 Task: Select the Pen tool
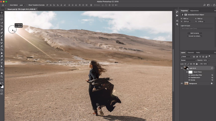[x=2, y=60]
